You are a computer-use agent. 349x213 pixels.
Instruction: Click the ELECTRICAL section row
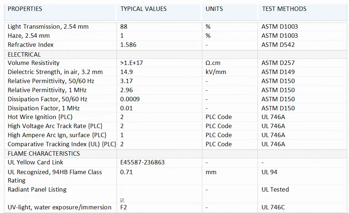point(24,54)
